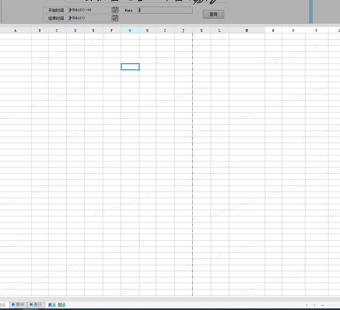Click the selected cell in column G
Screen dimensions: 340x310
point(130,67)
